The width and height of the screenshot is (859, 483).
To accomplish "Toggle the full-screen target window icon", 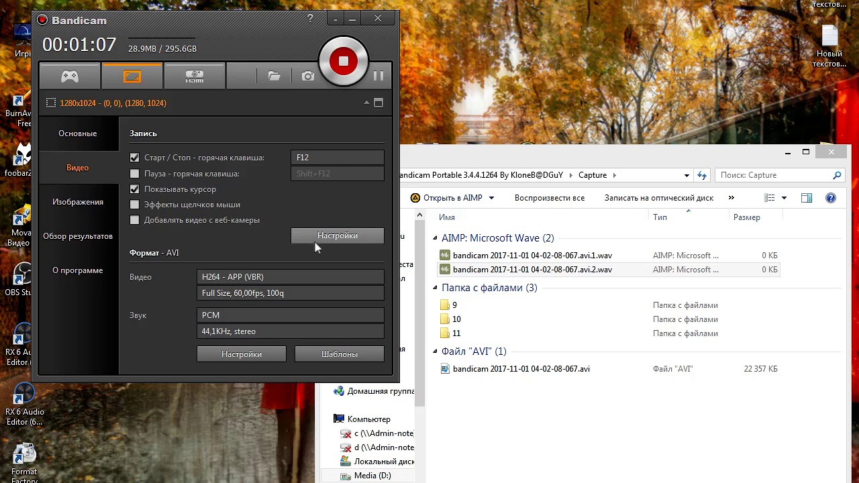I will coord(378,103).
